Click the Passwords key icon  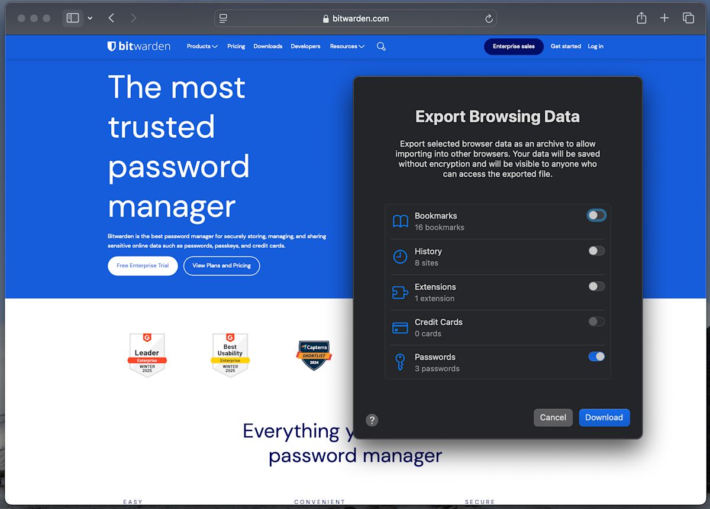pyautogui.click(x=401, y=362)
